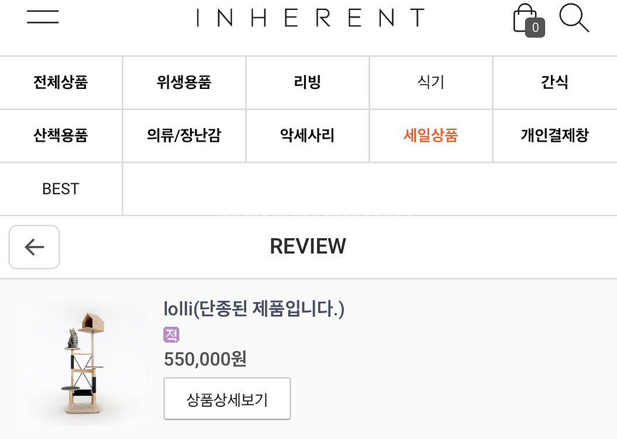The width and height of the screenshot is (617, 439).
Task: Select the 의류/장난감 category
Action: coord(184,136)
